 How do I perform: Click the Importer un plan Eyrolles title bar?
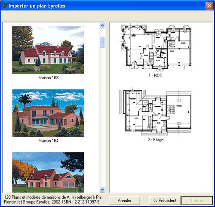pyautogui.click(x=107, y=6)
